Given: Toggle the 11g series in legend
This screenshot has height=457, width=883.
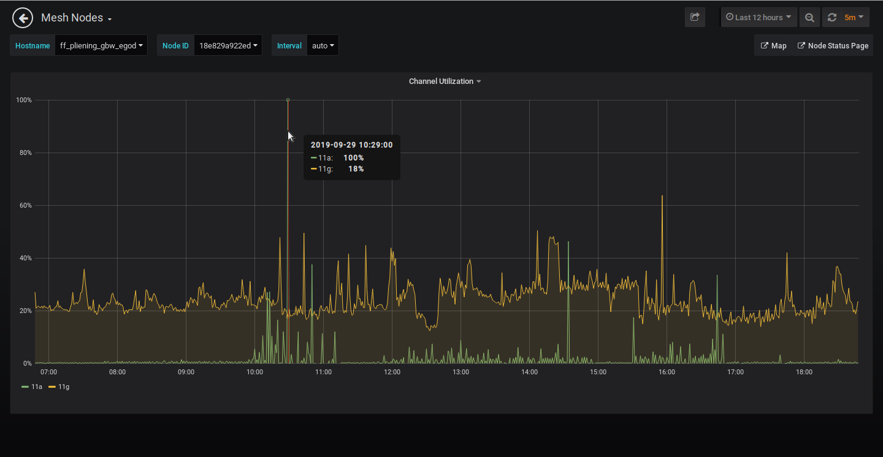Looking at the screenshot, I should coord(64,387).
